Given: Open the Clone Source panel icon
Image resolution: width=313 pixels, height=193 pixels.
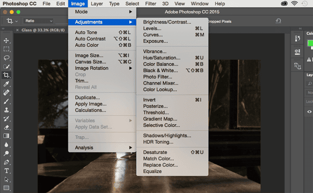Looking at the screenshot, I should coord(297,66).
